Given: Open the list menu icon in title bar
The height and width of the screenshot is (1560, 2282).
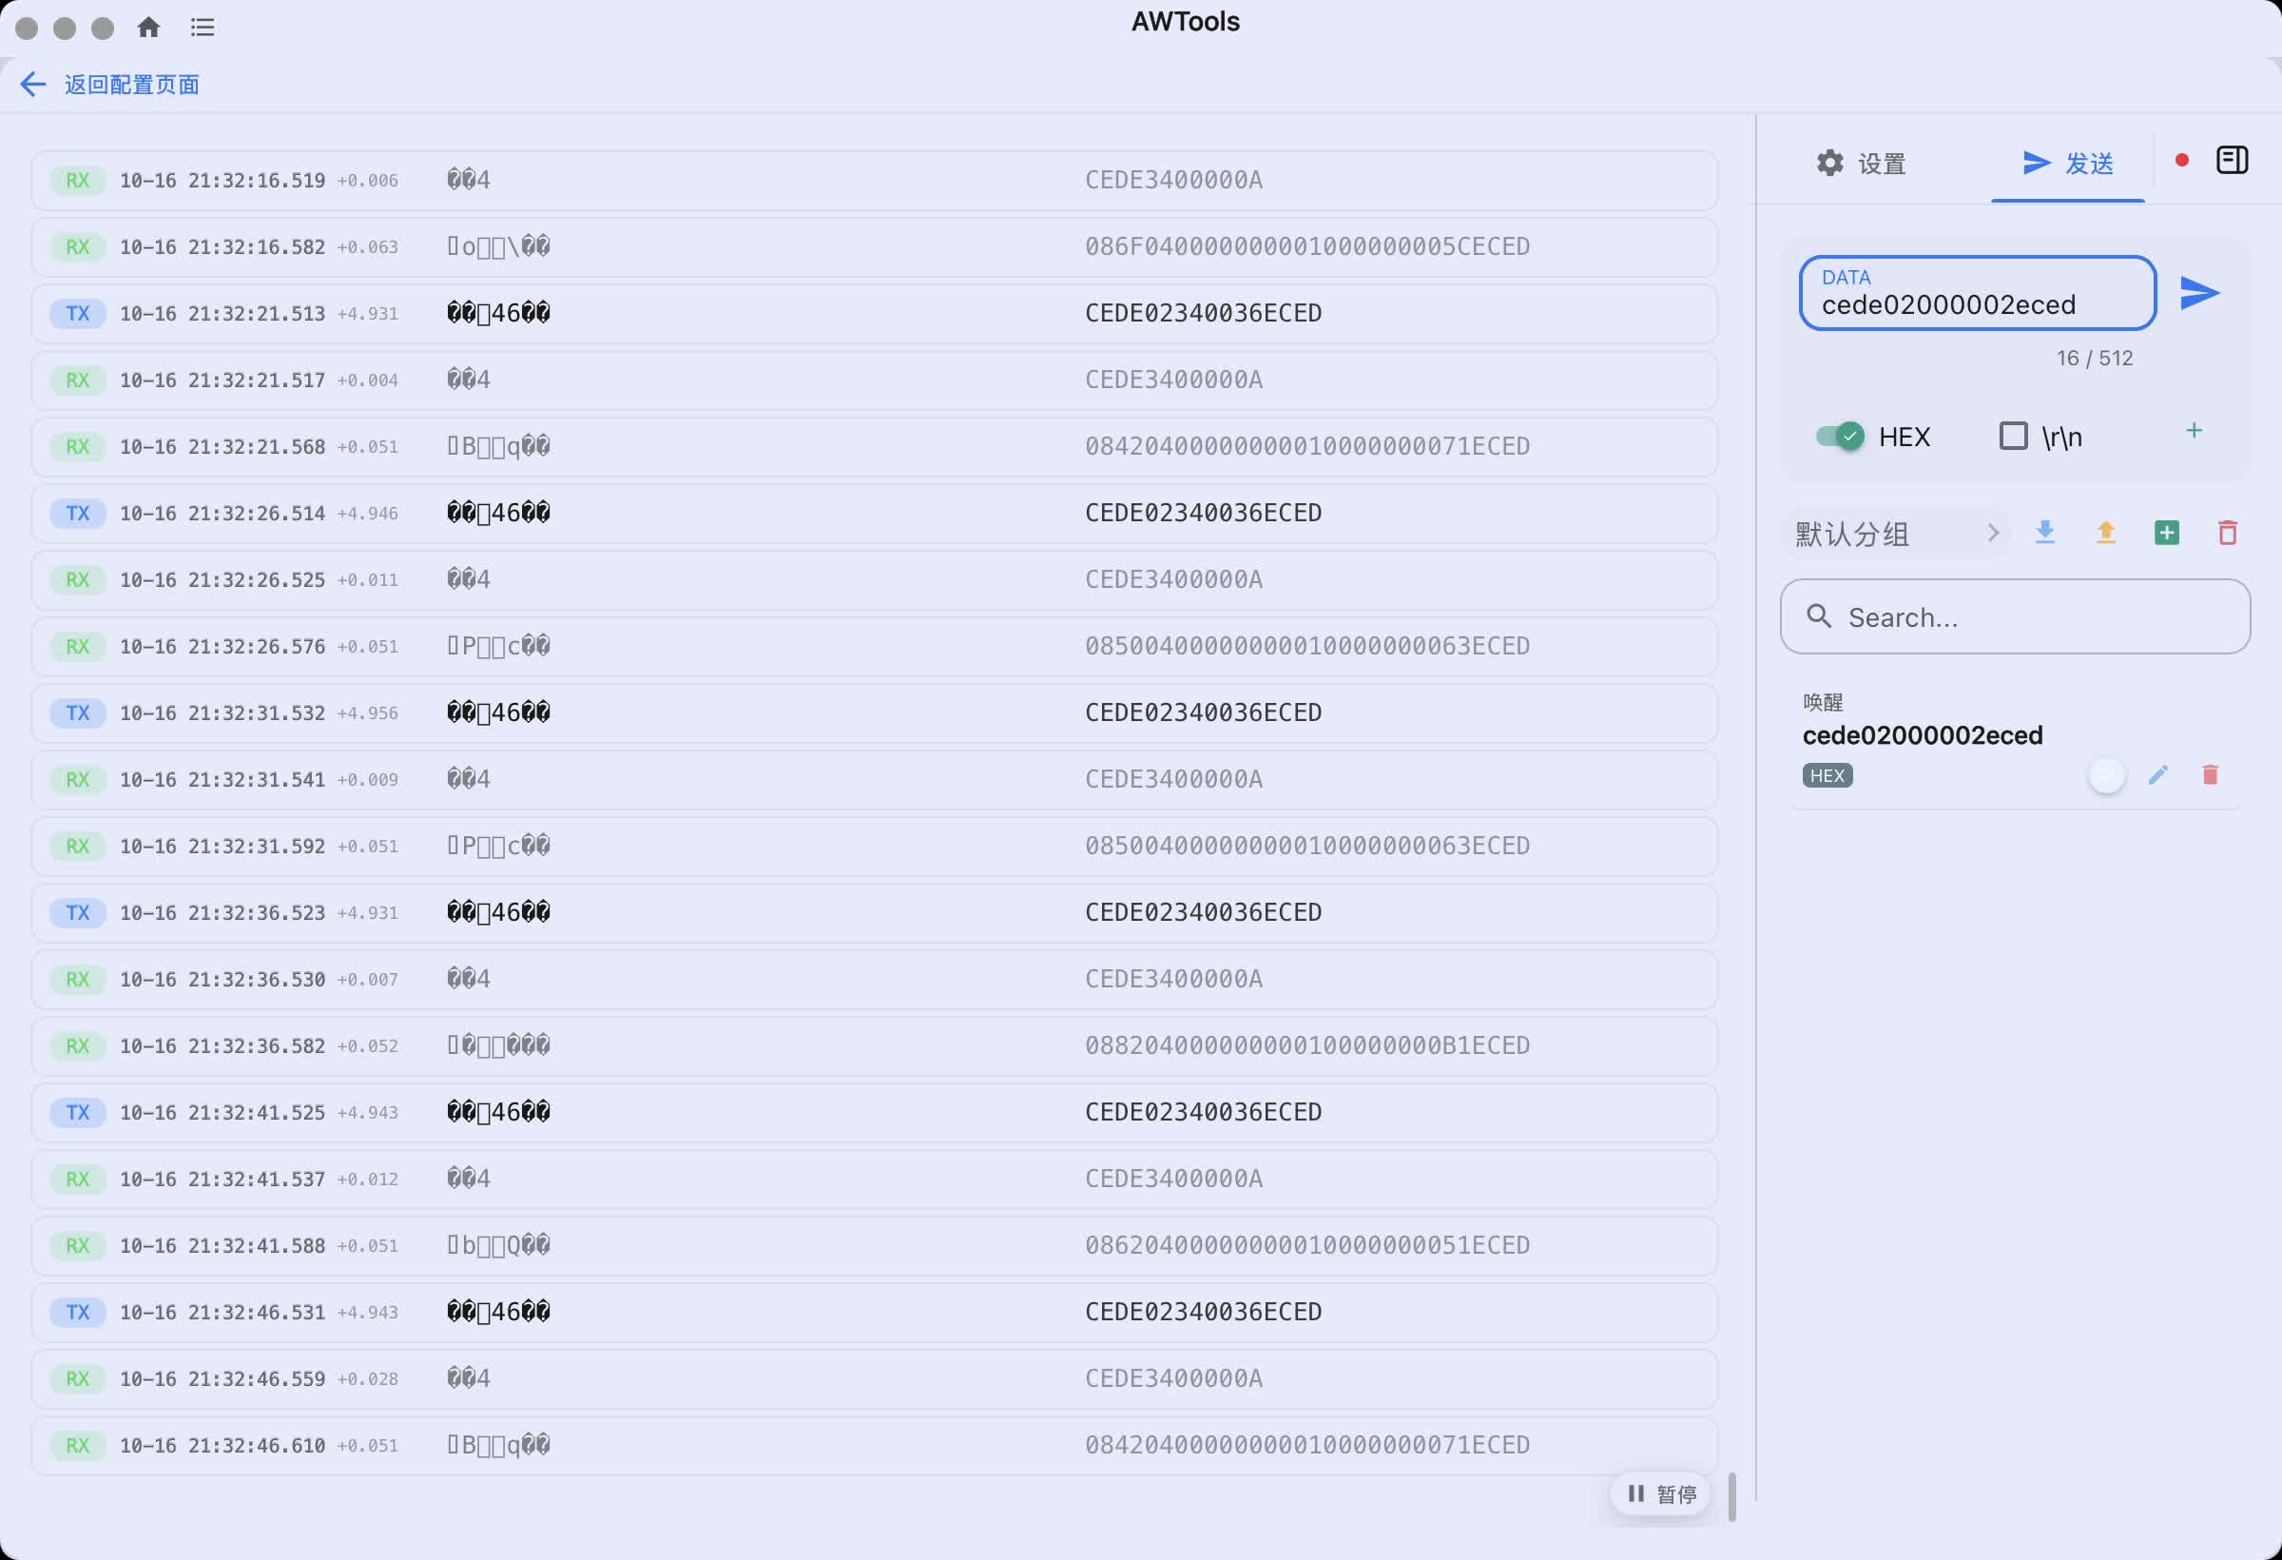Looking at the screenshot, I should pos(203,27).
